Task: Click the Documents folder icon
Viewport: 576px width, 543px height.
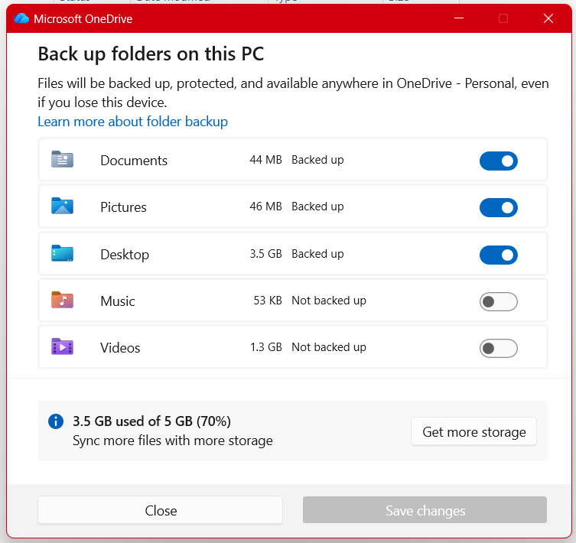Action: [62, 159]
